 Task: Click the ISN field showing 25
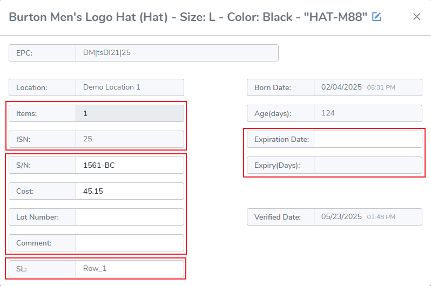coord(130,139)
